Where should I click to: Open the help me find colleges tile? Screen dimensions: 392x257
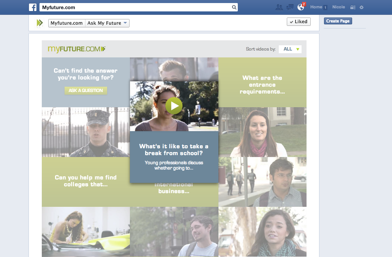coord(86,182)
